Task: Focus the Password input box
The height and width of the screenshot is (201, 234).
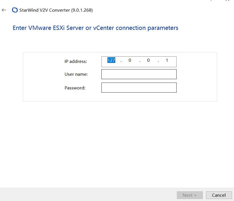Action: point(139,88)
